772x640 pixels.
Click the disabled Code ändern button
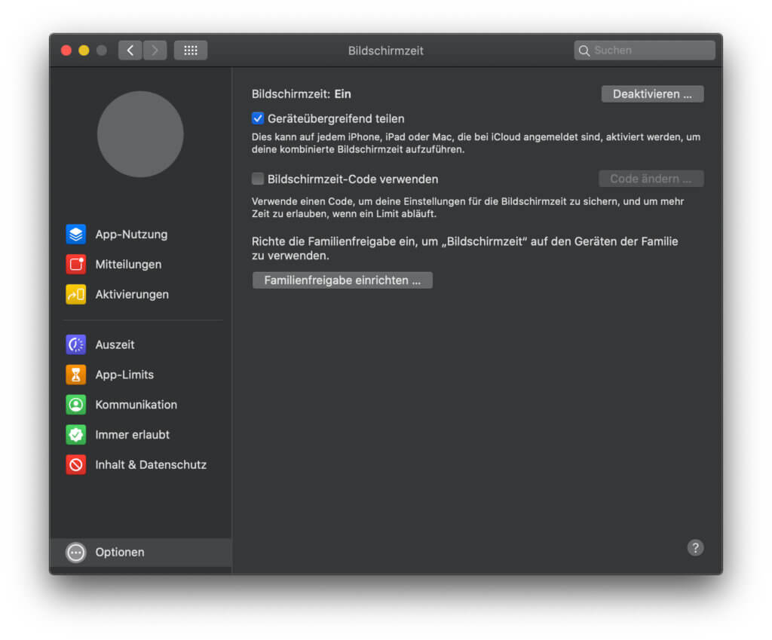click(x=651, y=179)
